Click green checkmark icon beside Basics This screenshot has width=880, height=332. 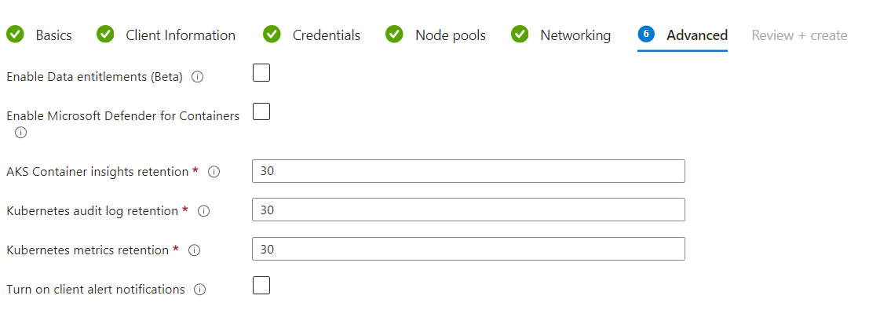point(15,35)
